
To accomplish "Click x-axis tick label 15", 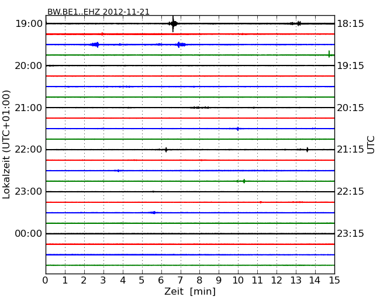I will (x=334, y=280).
